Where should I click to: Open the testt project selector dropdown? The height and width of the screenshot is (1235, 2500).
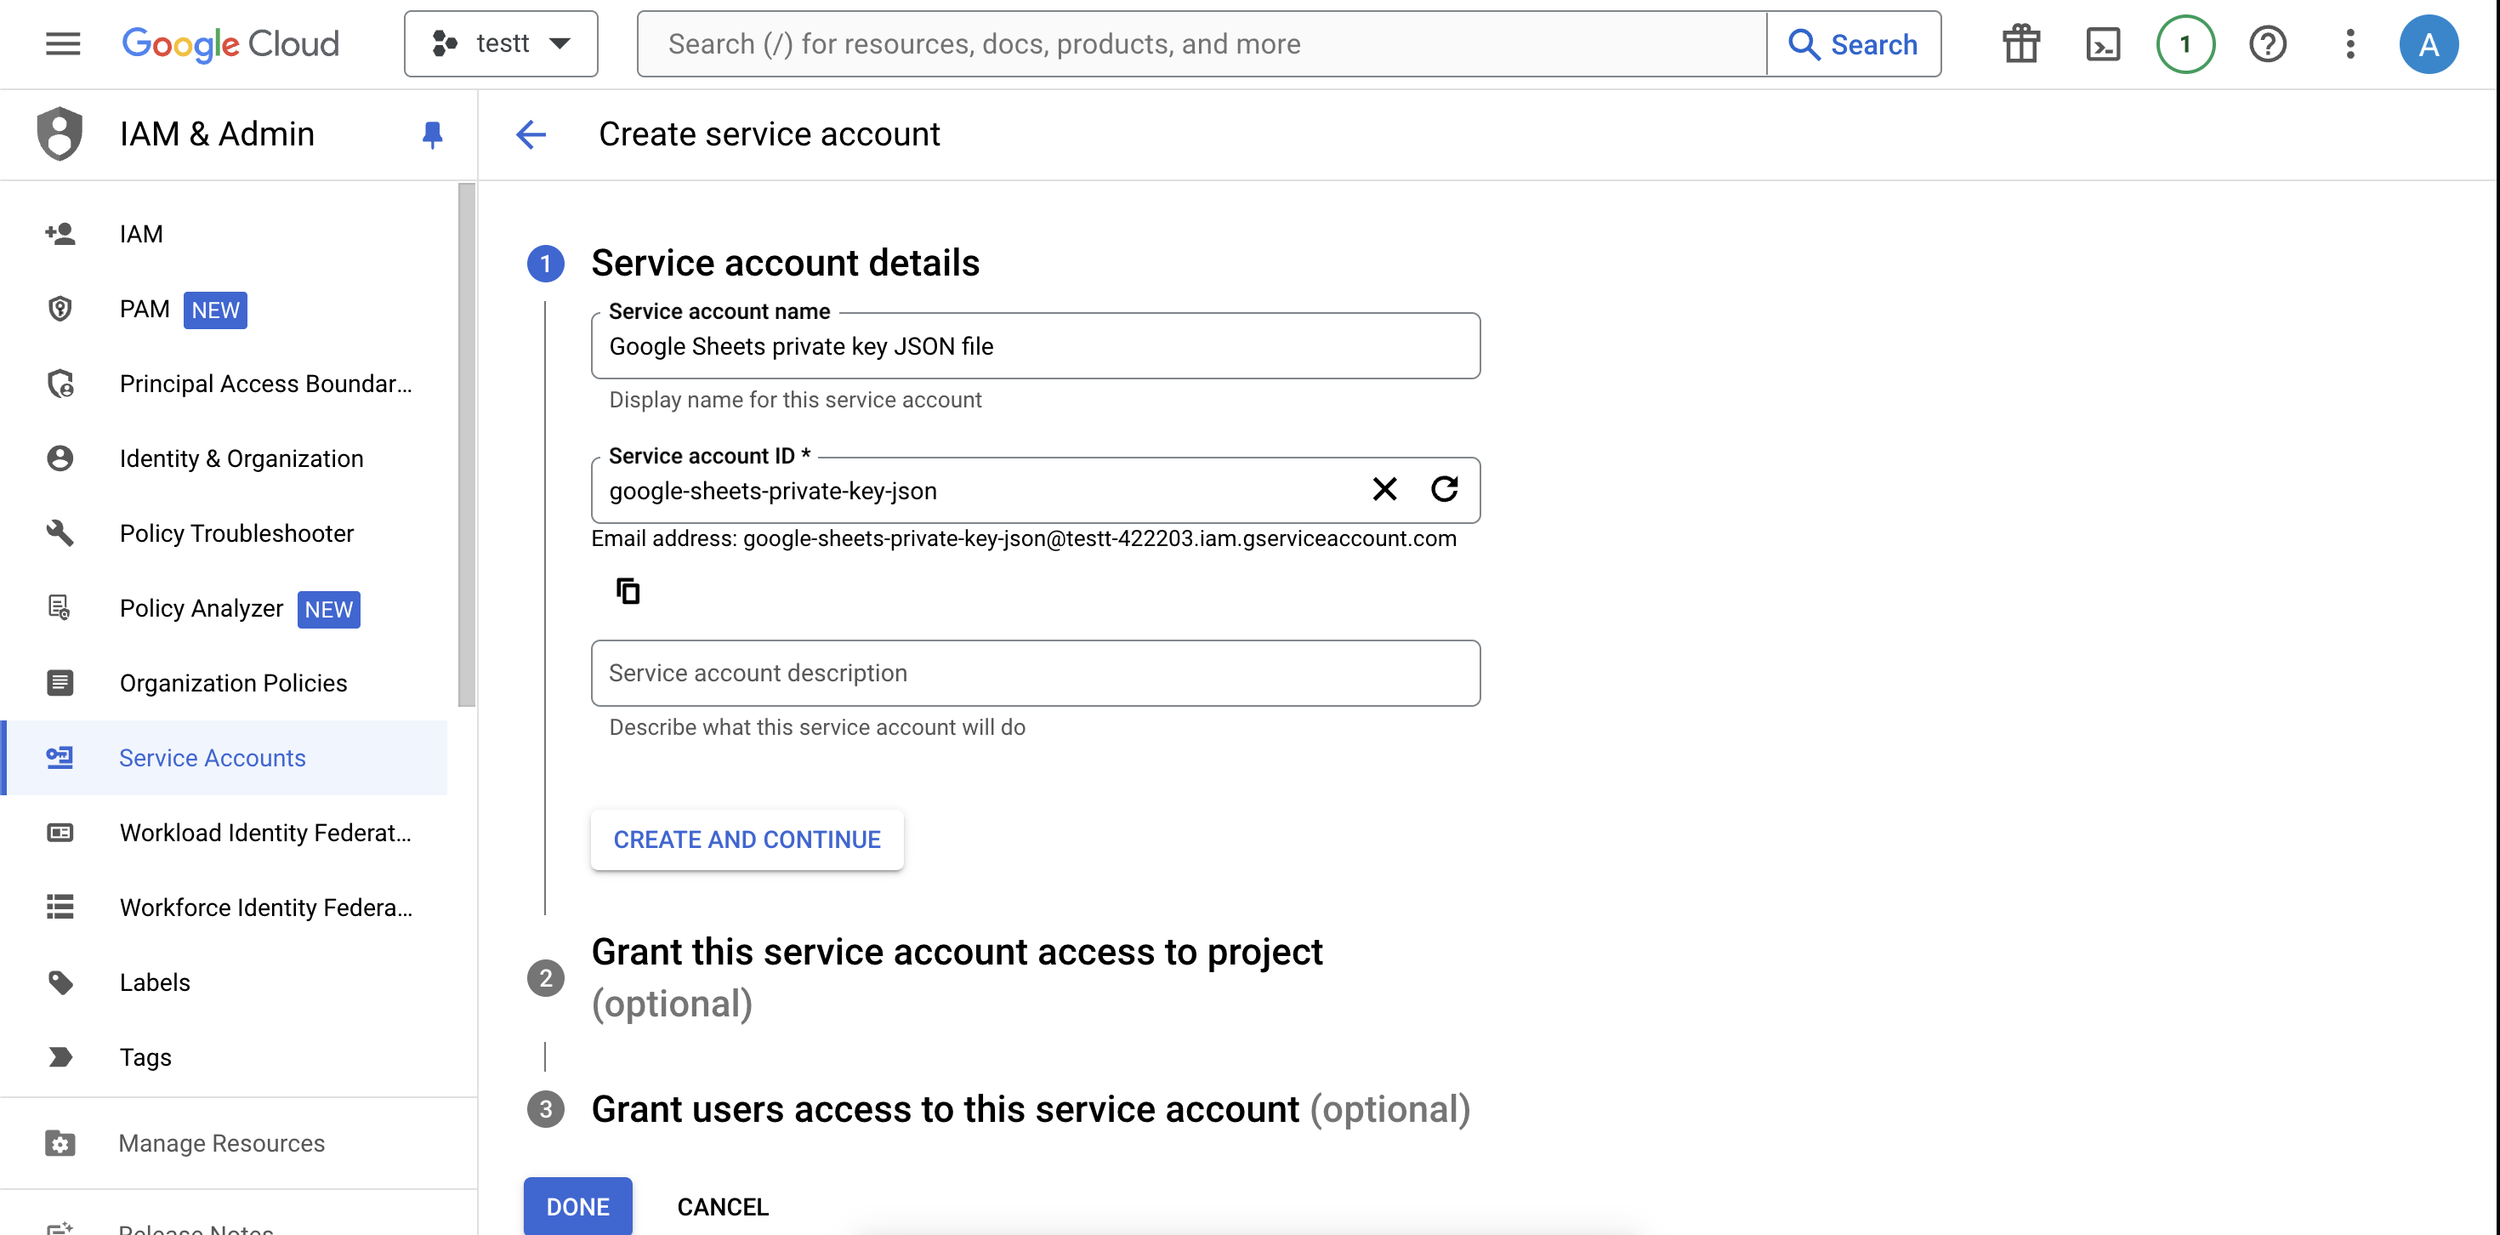[x=501, y=43]
